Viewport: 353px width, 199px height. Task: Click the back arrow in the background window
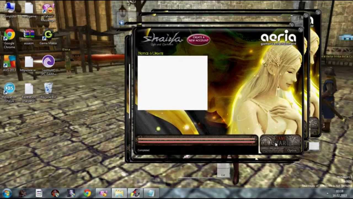pyautogui.click(x=122, y=23)
